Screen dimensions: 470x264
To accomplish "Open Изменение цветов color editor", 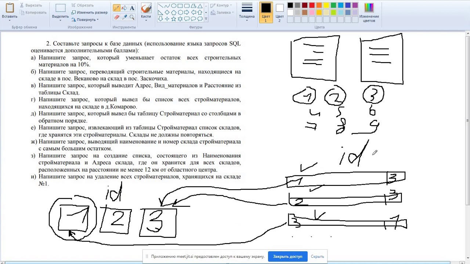I will (x=369, y=12).
